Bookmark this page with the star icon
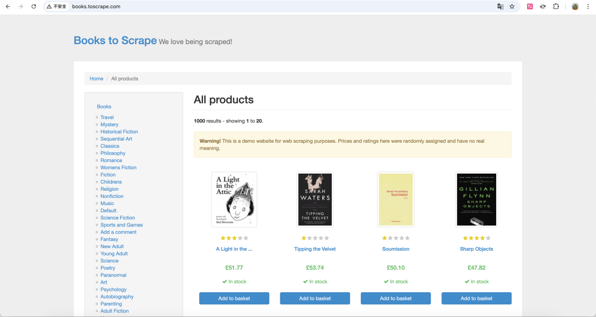 point(512,7)
